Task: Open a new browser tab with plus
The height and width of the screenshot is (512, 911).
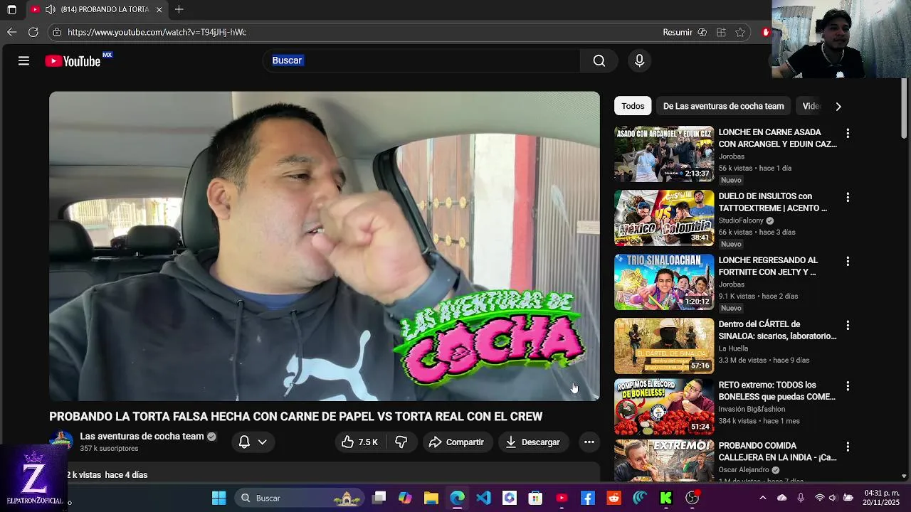Action: pyautogui.click(x=179, y=10)
